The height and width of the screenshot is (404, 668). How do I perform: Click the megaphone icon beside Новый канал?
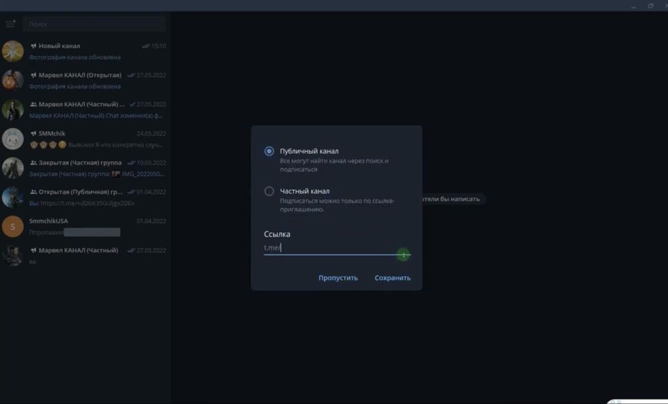pos(33,46)
